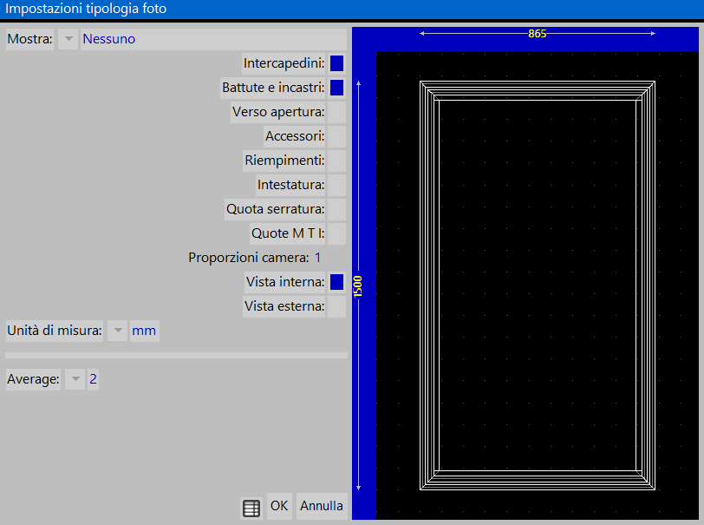Viewport: 704px width, 525px height.
Task: Click the table list icon beside OK
Action: click(x=251, y=508)
